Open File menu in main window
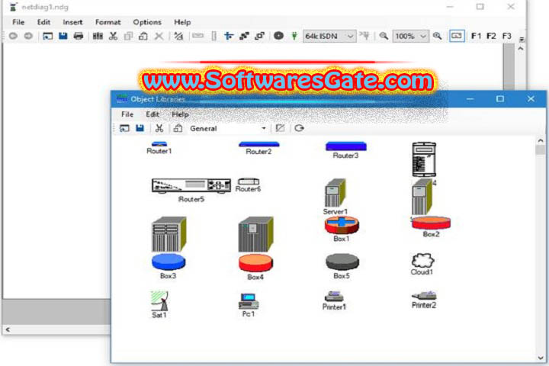 pyautogui.click(x=18, y=22)
